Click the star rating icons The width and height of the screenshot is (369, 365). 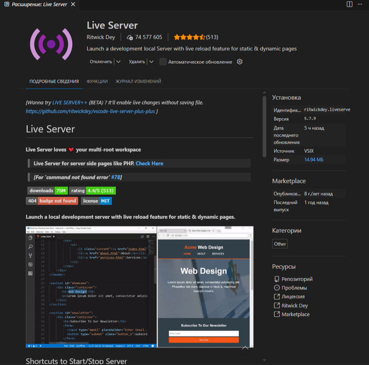coord(189,37)
